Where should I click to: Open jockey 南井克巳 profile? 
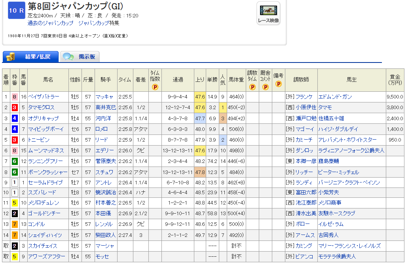(x=106, y=108)
